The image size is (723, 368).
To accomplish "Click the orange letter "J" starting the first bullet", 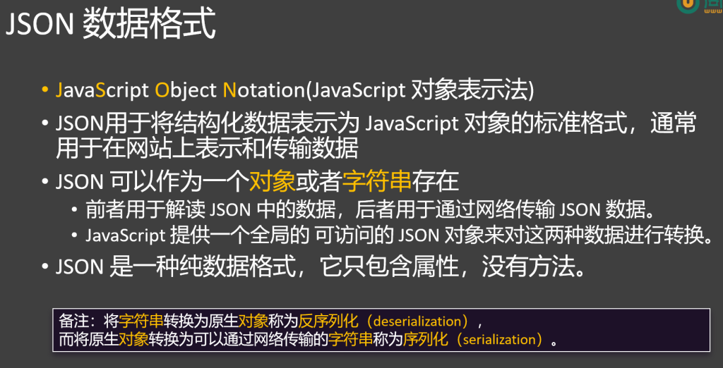I will pyautogui.click(x=61, y=90).
